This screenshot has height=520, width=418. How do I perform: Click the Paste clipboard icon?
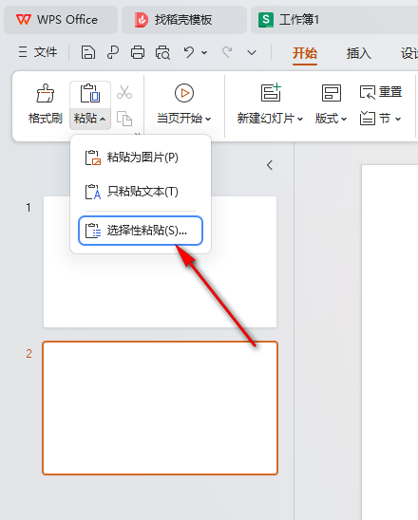pos(90,94)
